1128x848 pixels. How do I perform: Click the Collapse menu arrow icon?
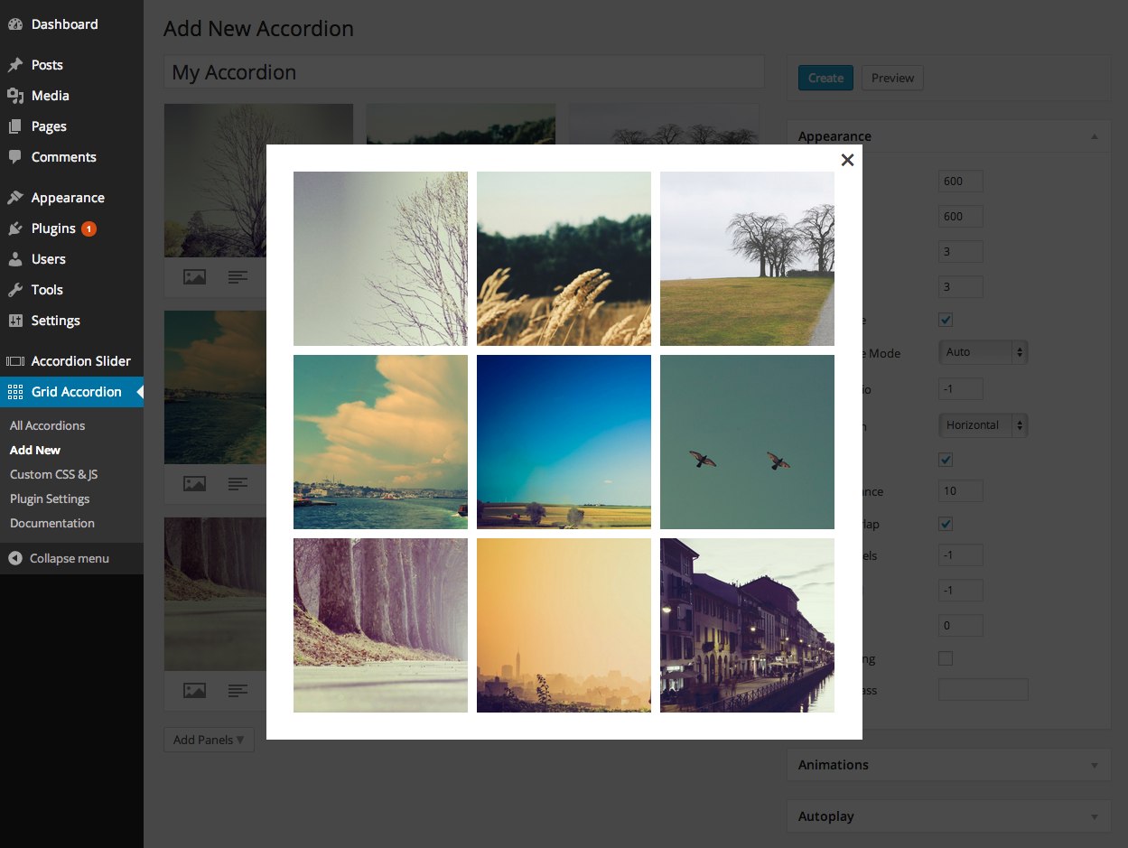tap(15, 558)
